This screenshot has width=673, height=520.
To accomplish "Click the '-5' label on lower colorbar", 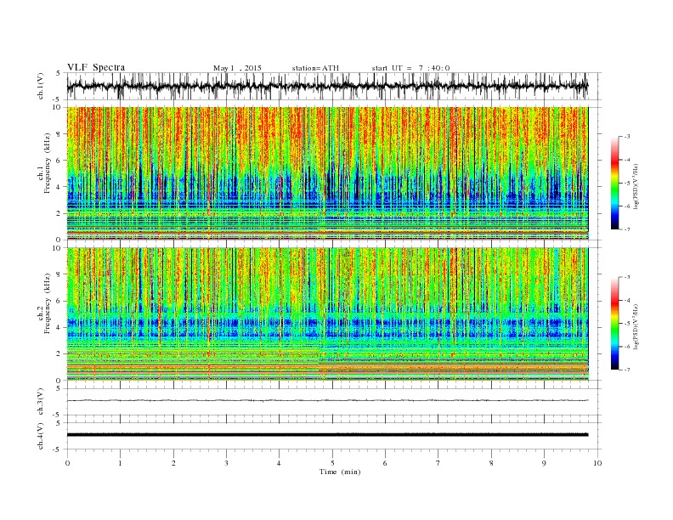I will tap(627, 324).
